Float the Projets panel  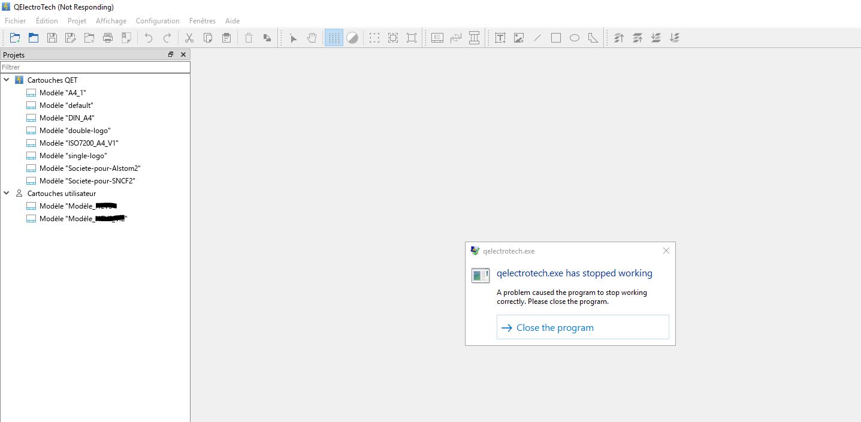[171, 55]
